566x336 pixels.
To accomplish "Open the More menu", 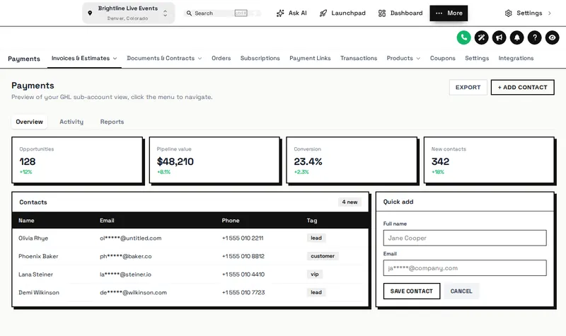I will 449,13.
